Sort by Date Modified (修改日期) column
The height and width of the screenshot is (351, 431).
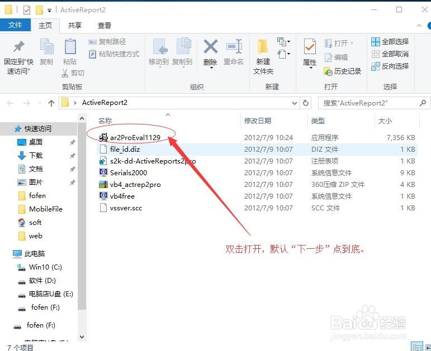tap(258, 121)
